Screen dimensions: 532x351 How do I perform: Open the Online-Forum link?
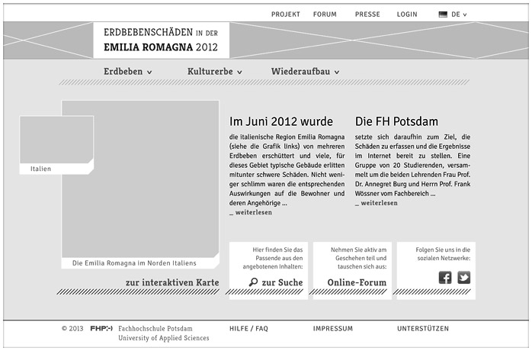pos(357,282)
